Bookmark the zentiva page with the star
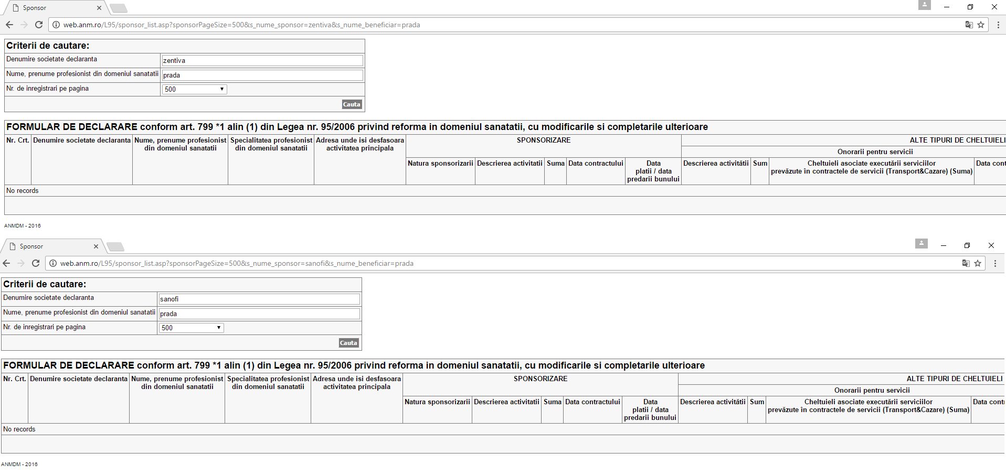Image resolution: width=1006 pixels, height=475 pixels. 981,25
